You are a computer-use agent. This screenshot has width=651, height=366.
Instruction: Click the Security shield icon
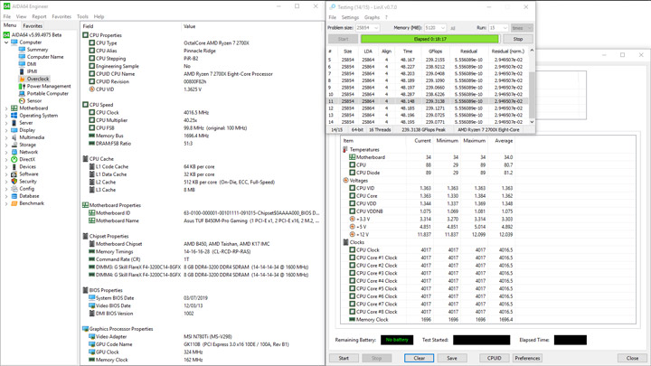[x=14, y=182]
